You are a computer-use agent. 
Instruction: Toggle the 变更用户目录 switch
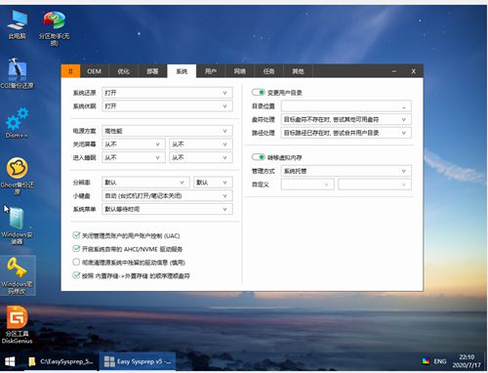[259, 93]
